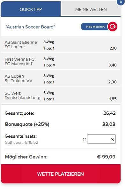This screenshot has height=193, width=126.
Task: Select the Quicktipp tab
Action: [x=31, y=9]
